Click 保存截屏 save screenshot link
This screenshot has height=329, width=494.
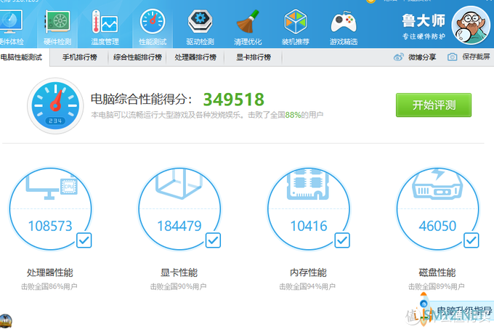(476, 57)
